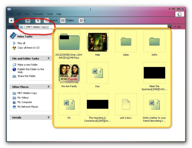The width and height of the screenshot is (192, 148).
Task: Select the Islam folder icon
Action: (126, 41)
